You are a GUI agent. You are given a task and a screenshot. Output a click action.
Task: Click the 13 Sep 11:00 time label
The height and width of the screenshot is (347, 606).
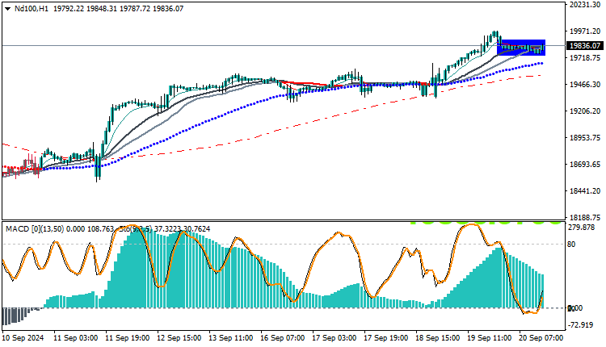pos(231,338)
